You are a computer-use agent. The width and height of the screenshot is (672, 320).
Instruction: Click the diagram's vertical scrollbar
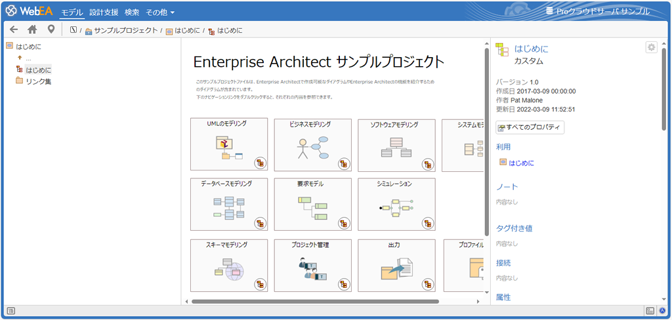point(486,142)
